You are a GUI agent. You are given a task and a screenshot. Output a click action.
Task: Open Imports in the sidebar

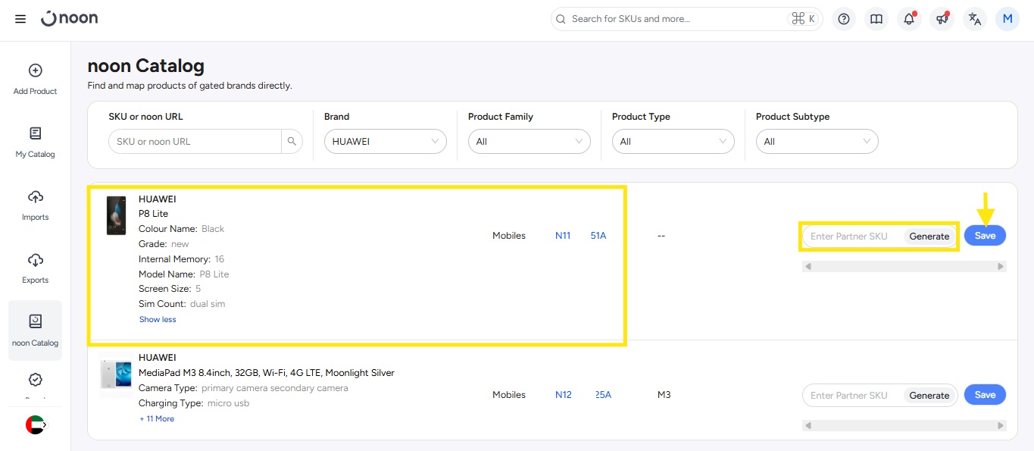(35, 205)
